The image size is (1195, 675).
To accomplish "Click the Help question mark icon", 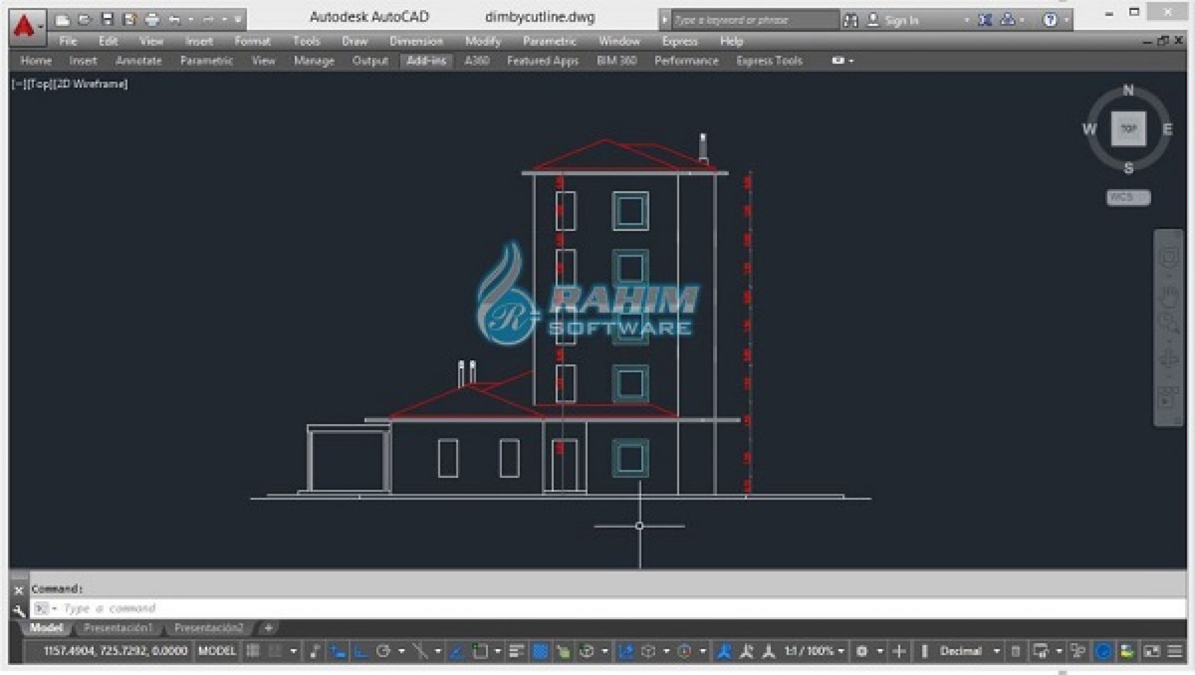I will [1050, 20].
